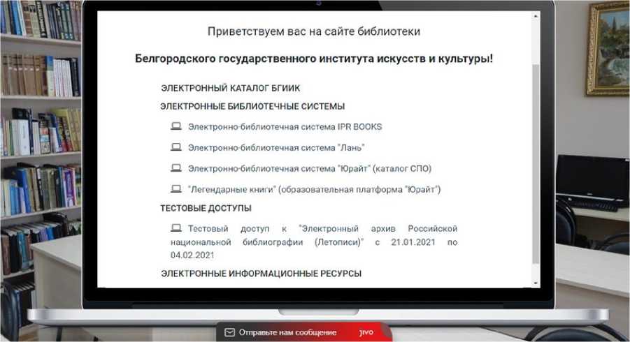Click laptop icon beside Тестовый доступ entry
Screen dimensions: 630x342
(x=176, y=228)
